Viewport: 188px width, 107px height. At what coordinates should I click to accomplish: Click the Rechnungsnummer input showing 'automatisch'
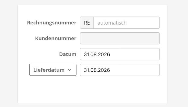[126, 23]
